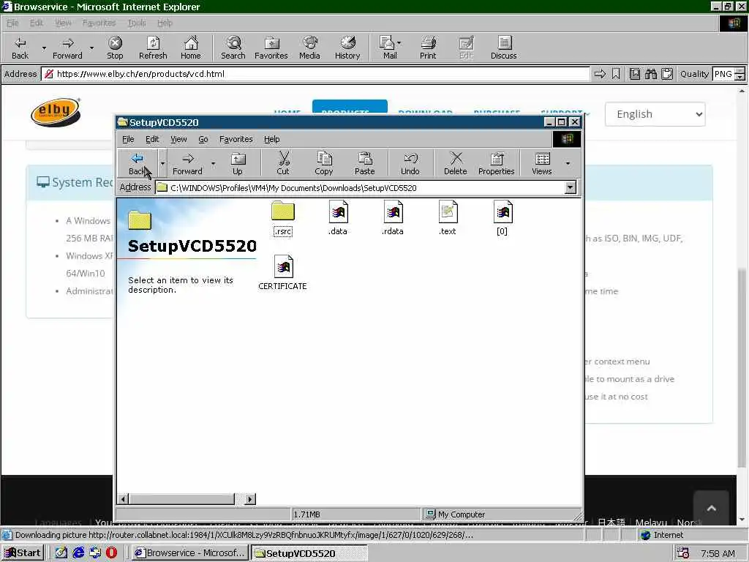Click Forward in the Internet Explorer toolbar
749x562 pixels.
(x=67, y=48)
